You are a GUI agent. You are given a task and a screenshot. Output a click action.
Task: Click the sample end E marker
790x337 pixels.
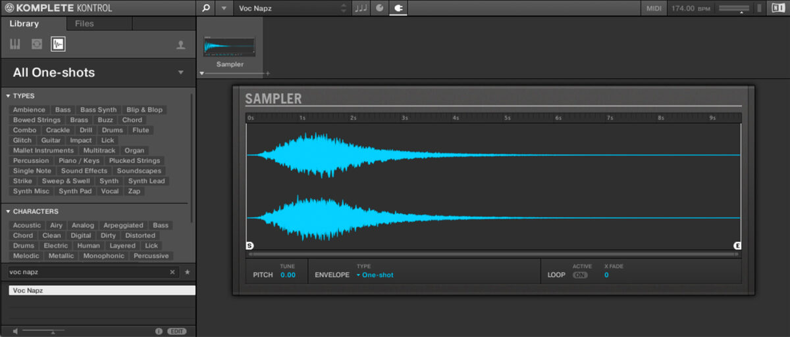coord(737,246)
